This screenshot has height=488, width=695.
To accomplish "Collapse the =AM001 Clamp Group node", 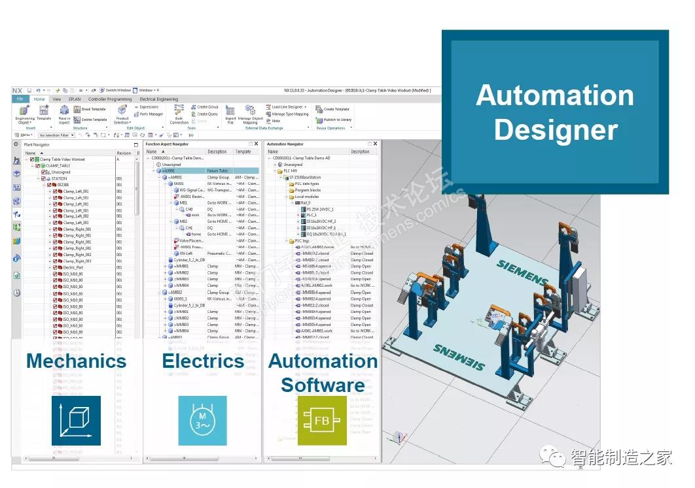I will tap(160, 177).
